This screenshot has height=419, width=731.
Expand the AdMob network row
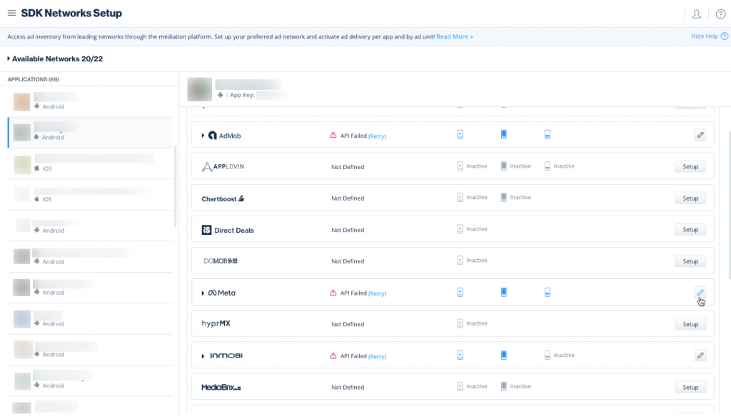(x=203, y=136)
